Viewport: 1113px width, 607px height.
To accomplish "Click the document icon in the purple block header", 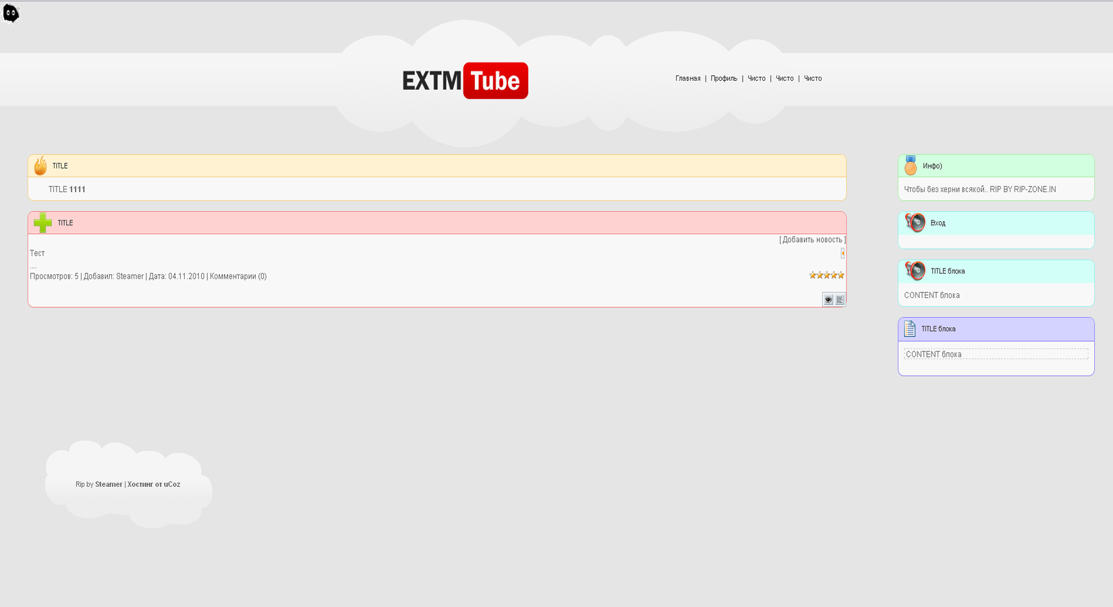I will (910, 328).
